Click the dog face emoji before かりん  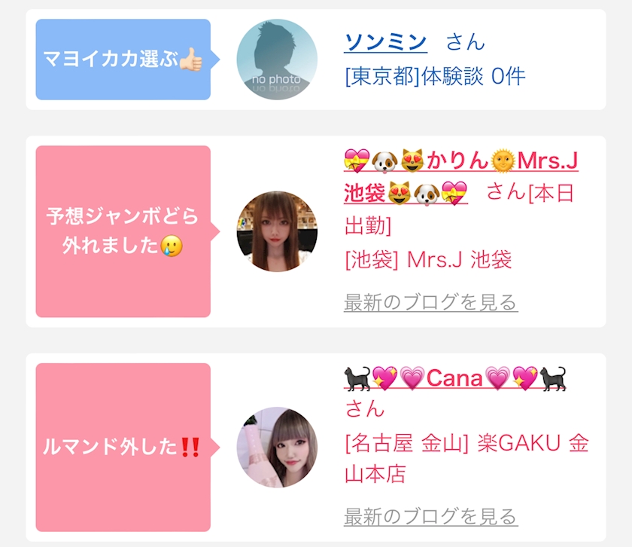click(x=384, y=160)
